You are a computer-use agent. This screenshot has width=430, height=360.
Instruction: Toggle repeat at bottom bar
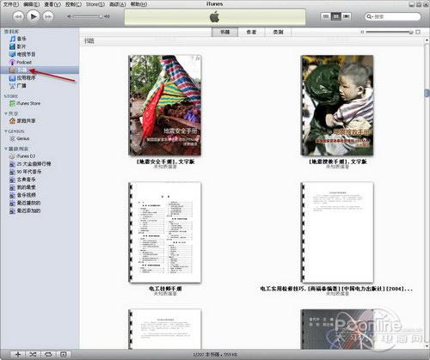48,354
